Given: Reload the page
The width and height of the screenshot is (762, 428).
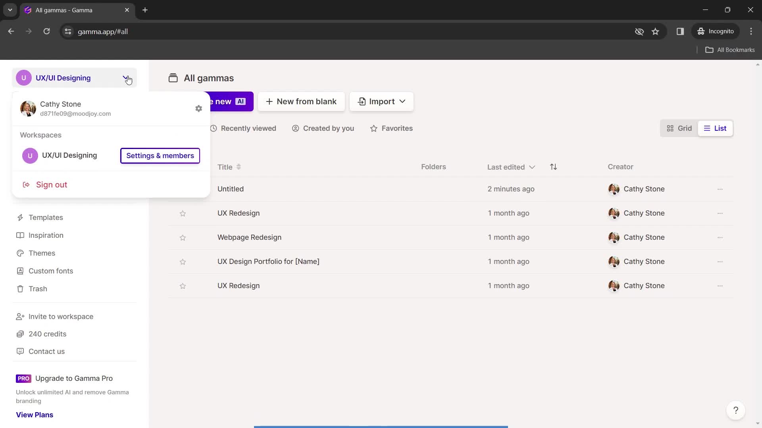Looking at the screenshot, I should click(46, 31).
